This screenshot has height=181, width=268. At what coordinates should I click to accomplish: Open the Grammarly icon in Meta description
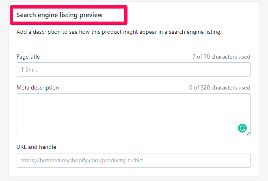point(242,128)
